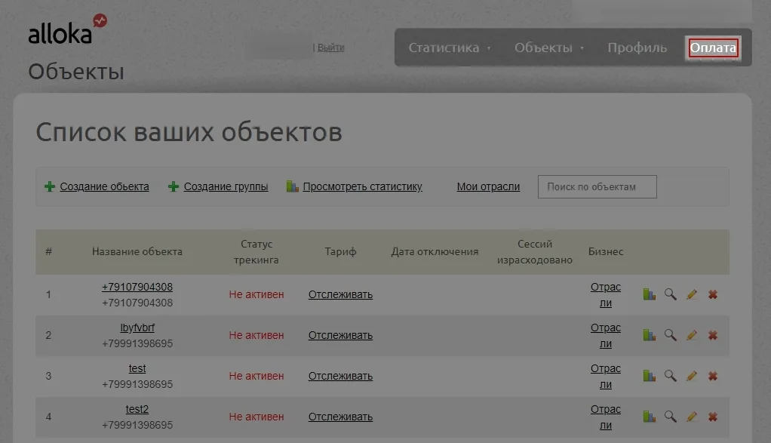771x443 pixels.
Task: Open statistics chart icon for test row
Action: pos(649,376)
